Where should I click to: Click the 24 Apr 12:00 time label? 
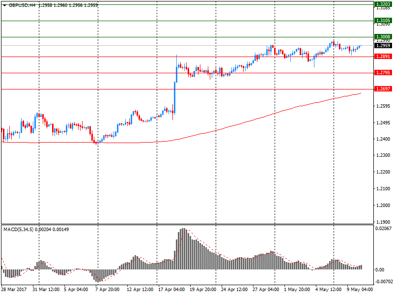[x=234, y=290]
